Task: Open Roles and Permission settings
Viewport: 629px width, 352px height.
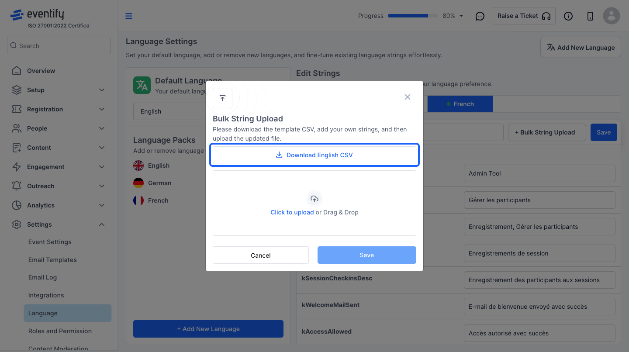Action: (60, 331)
